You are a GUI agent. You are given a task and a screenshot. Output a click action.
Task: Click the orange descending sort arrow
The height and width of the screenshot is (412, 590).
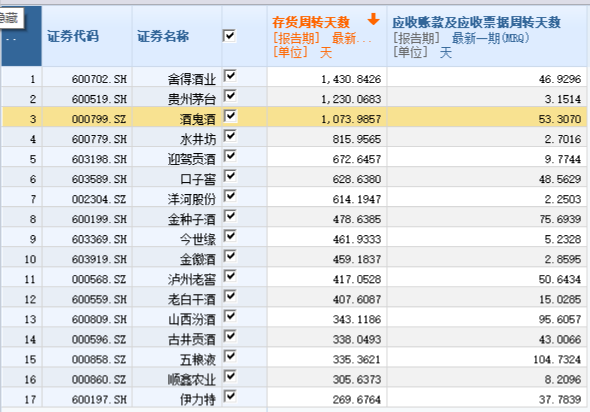point(373,19)
